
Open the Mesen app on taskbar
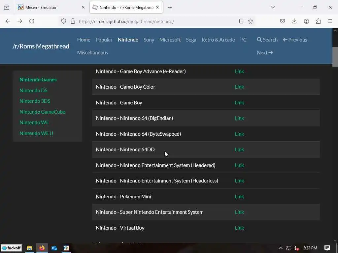tap(66, 248)
